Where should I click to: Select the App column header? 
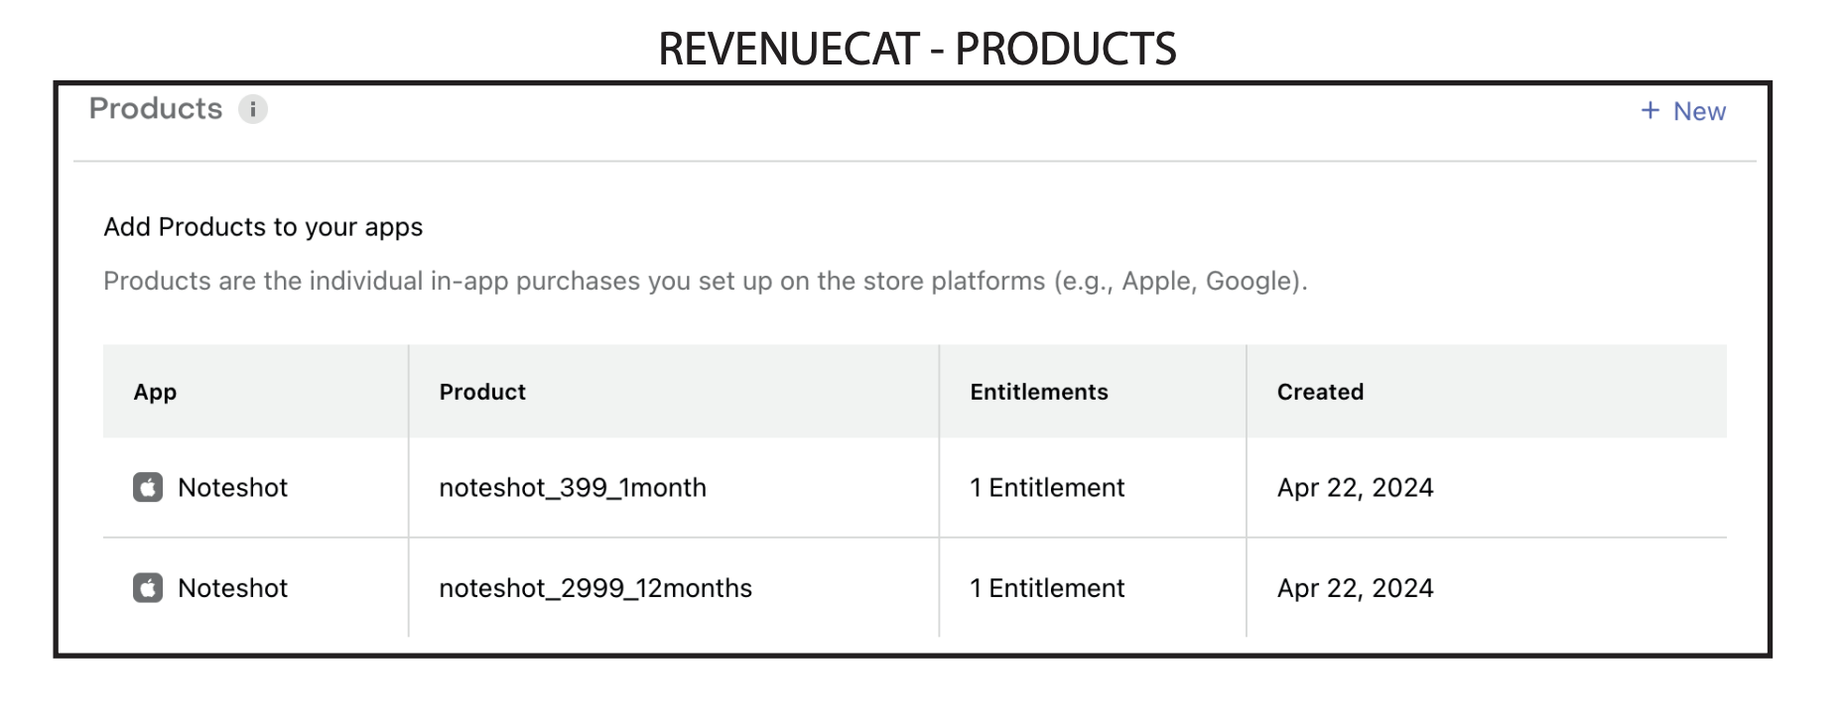click(x=155, y=392)
